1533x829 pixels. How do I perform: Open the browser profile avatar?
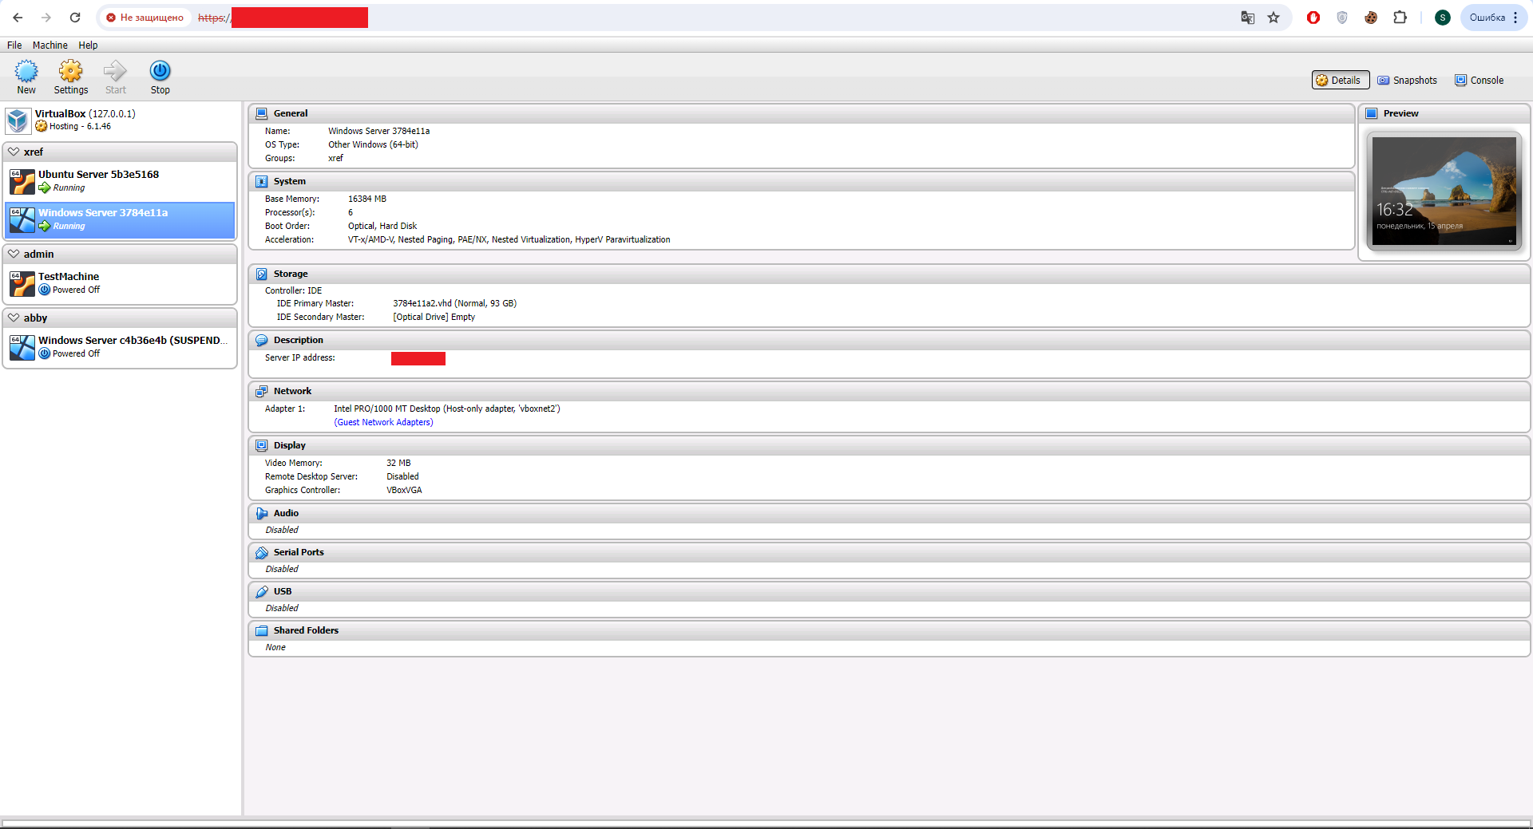coord(1442,18)
